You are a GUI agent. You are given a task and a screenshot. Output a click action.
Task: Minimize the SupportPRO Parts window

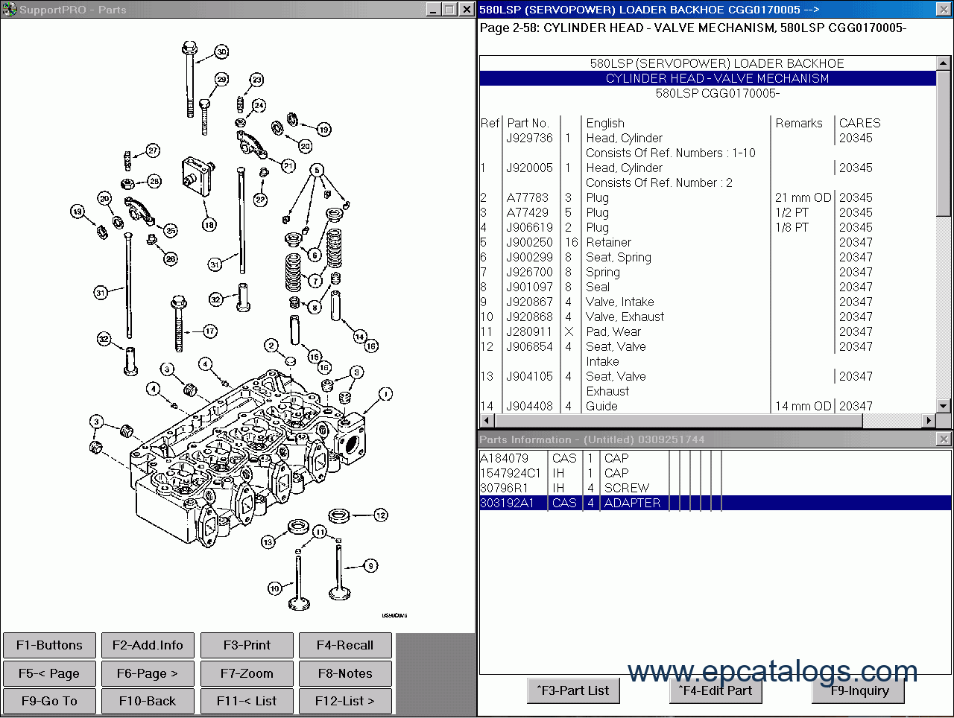click(434, 9)
